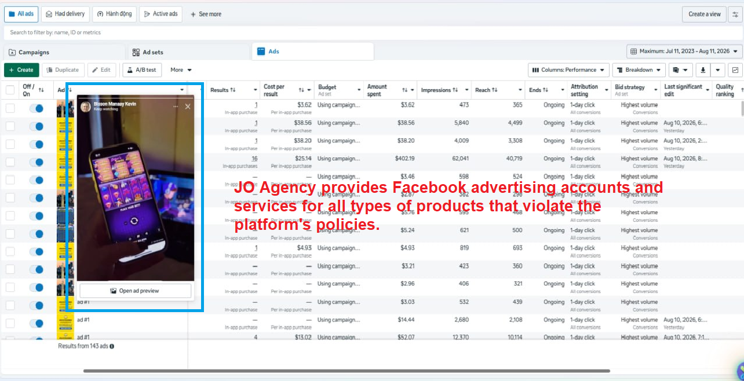Check the box for the $3.03 row
The image size is (744, 381).
[x=10, y=306]
